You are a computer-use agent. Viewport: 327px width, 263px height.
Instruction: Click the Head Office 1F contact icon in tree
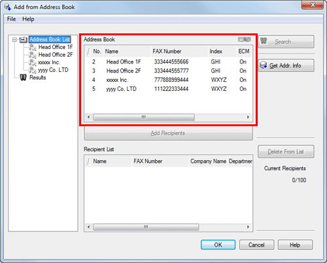point(33,47)
